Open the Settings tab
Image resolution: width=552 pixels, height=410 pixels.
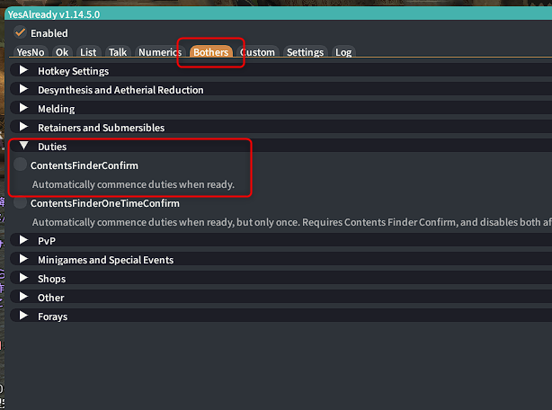pyautogui.click(x=305, y=52)
